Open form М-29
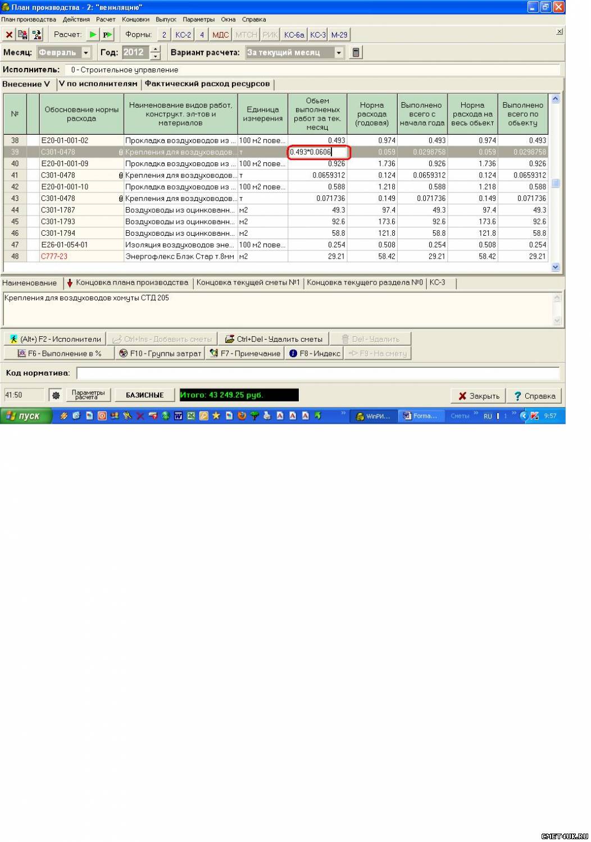This screenshot has width=591, height=842. pyautogui.click(x=339, y=35)
